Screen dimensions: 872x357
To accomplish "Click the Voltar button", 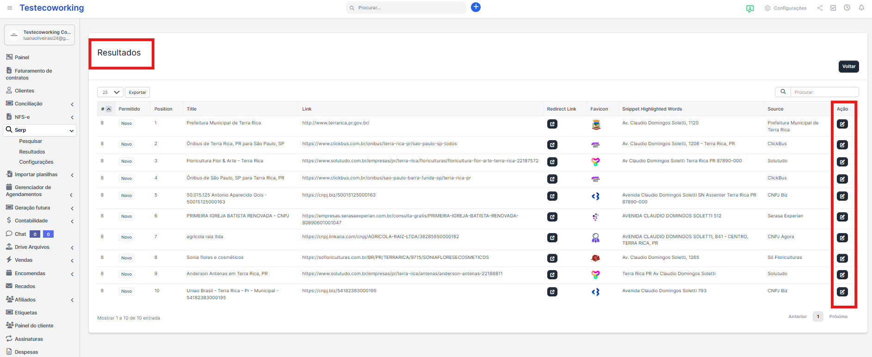I will click(x=848, y=67).
